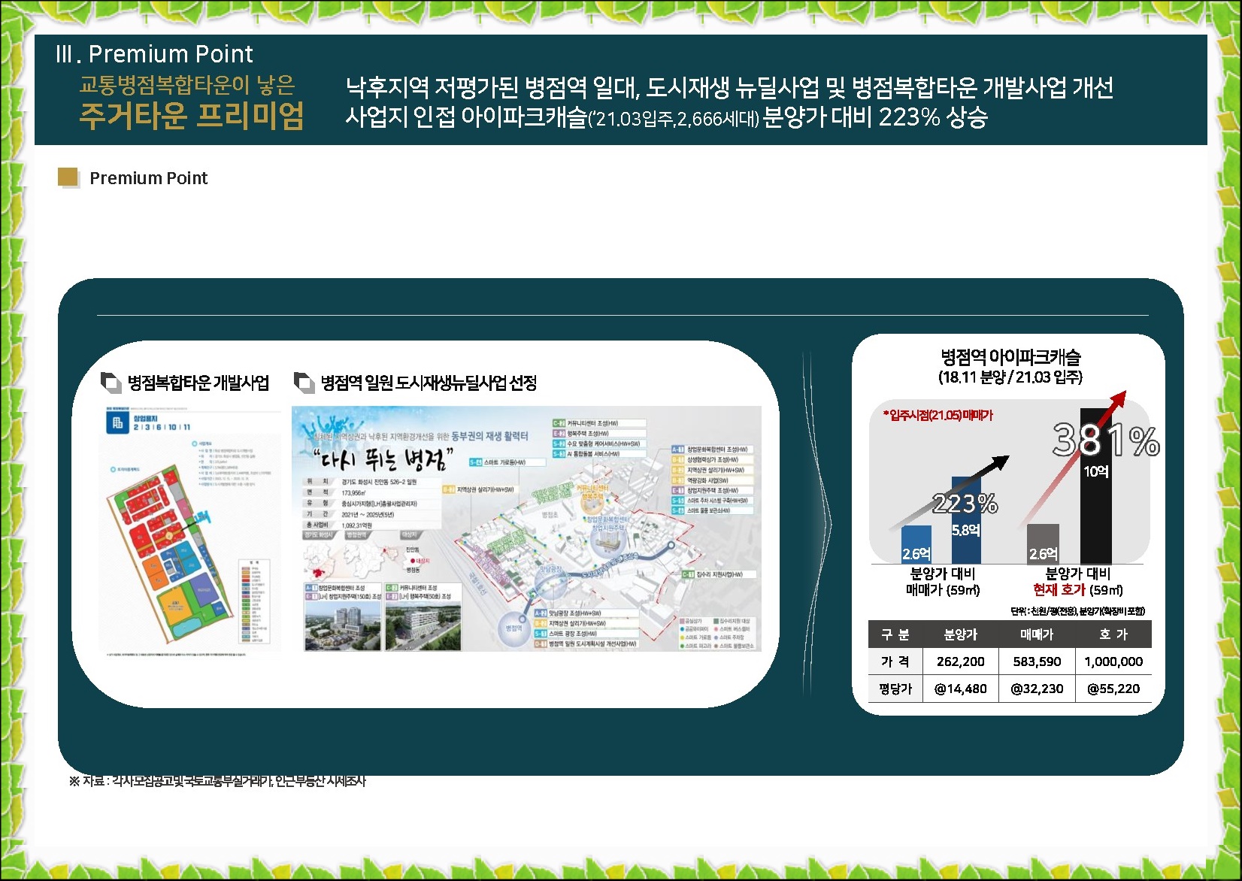Click headline starting '낙후지역 저평가된 병점역 일대'
This screenshot has width=1242, height=881.
pos(729,88)
